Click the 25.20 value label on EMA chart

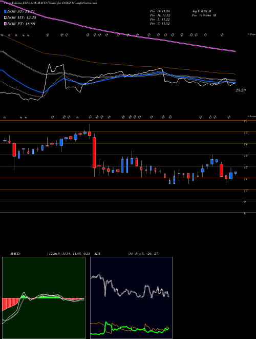241,90
